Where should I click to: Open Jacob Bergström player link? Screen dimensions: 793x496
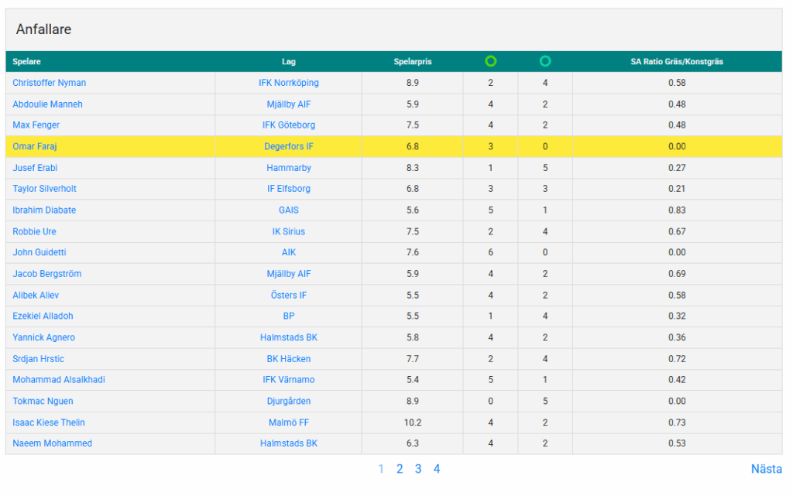pos(47,274)
